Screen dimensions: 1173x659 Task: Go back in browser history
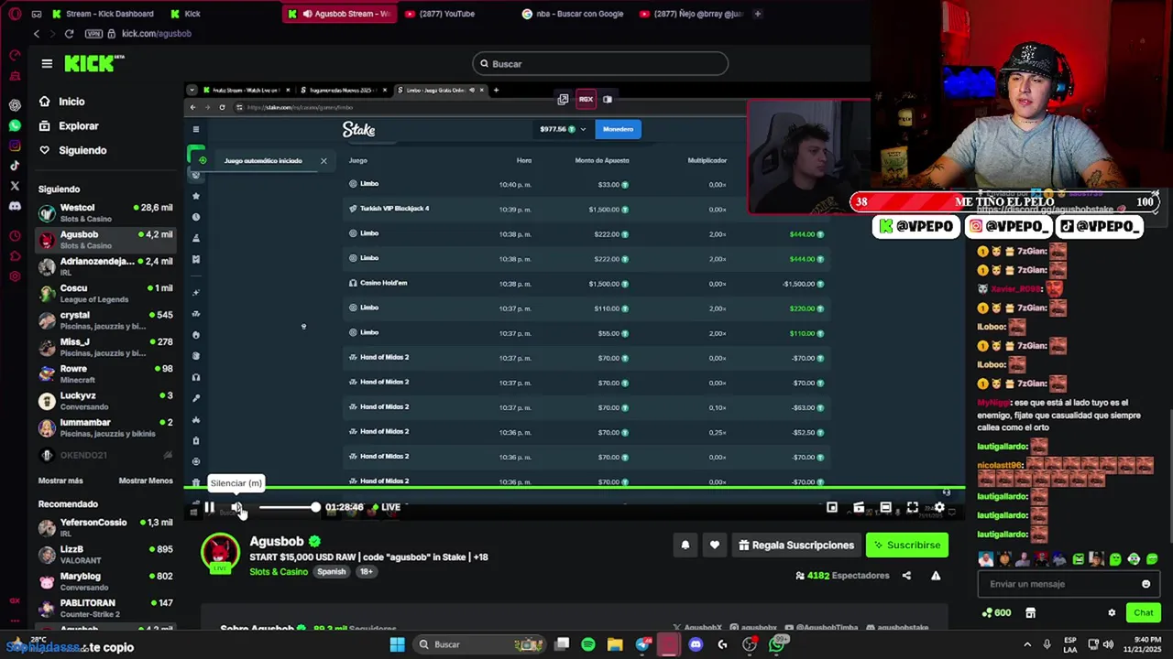(37, 34)
